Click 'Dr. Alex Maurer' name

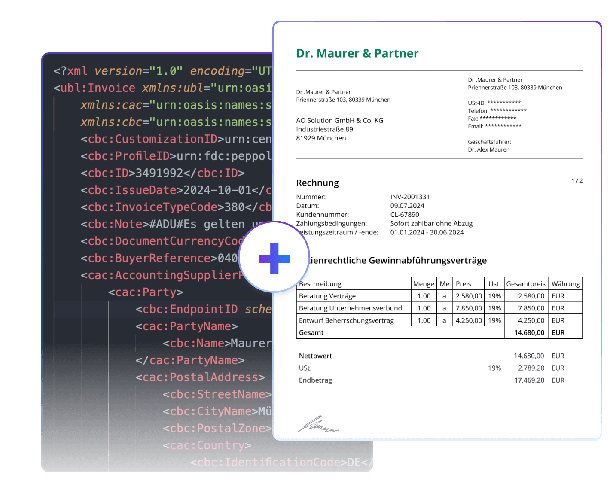(488, 149)
